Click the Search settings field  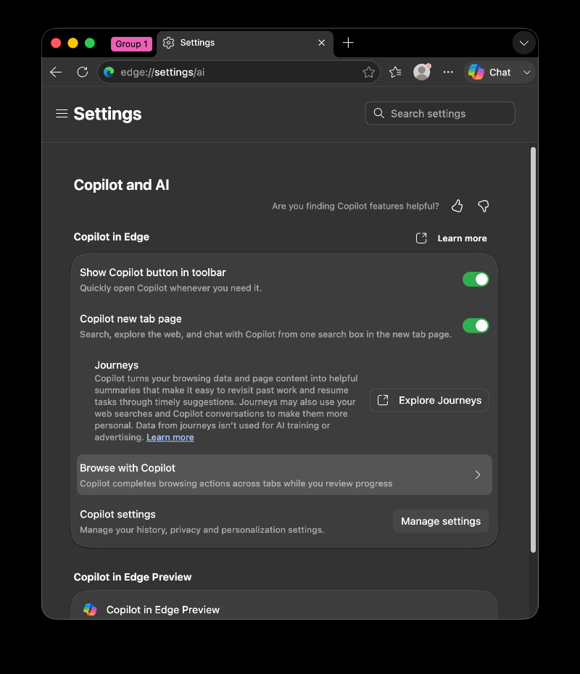point(440,114)
